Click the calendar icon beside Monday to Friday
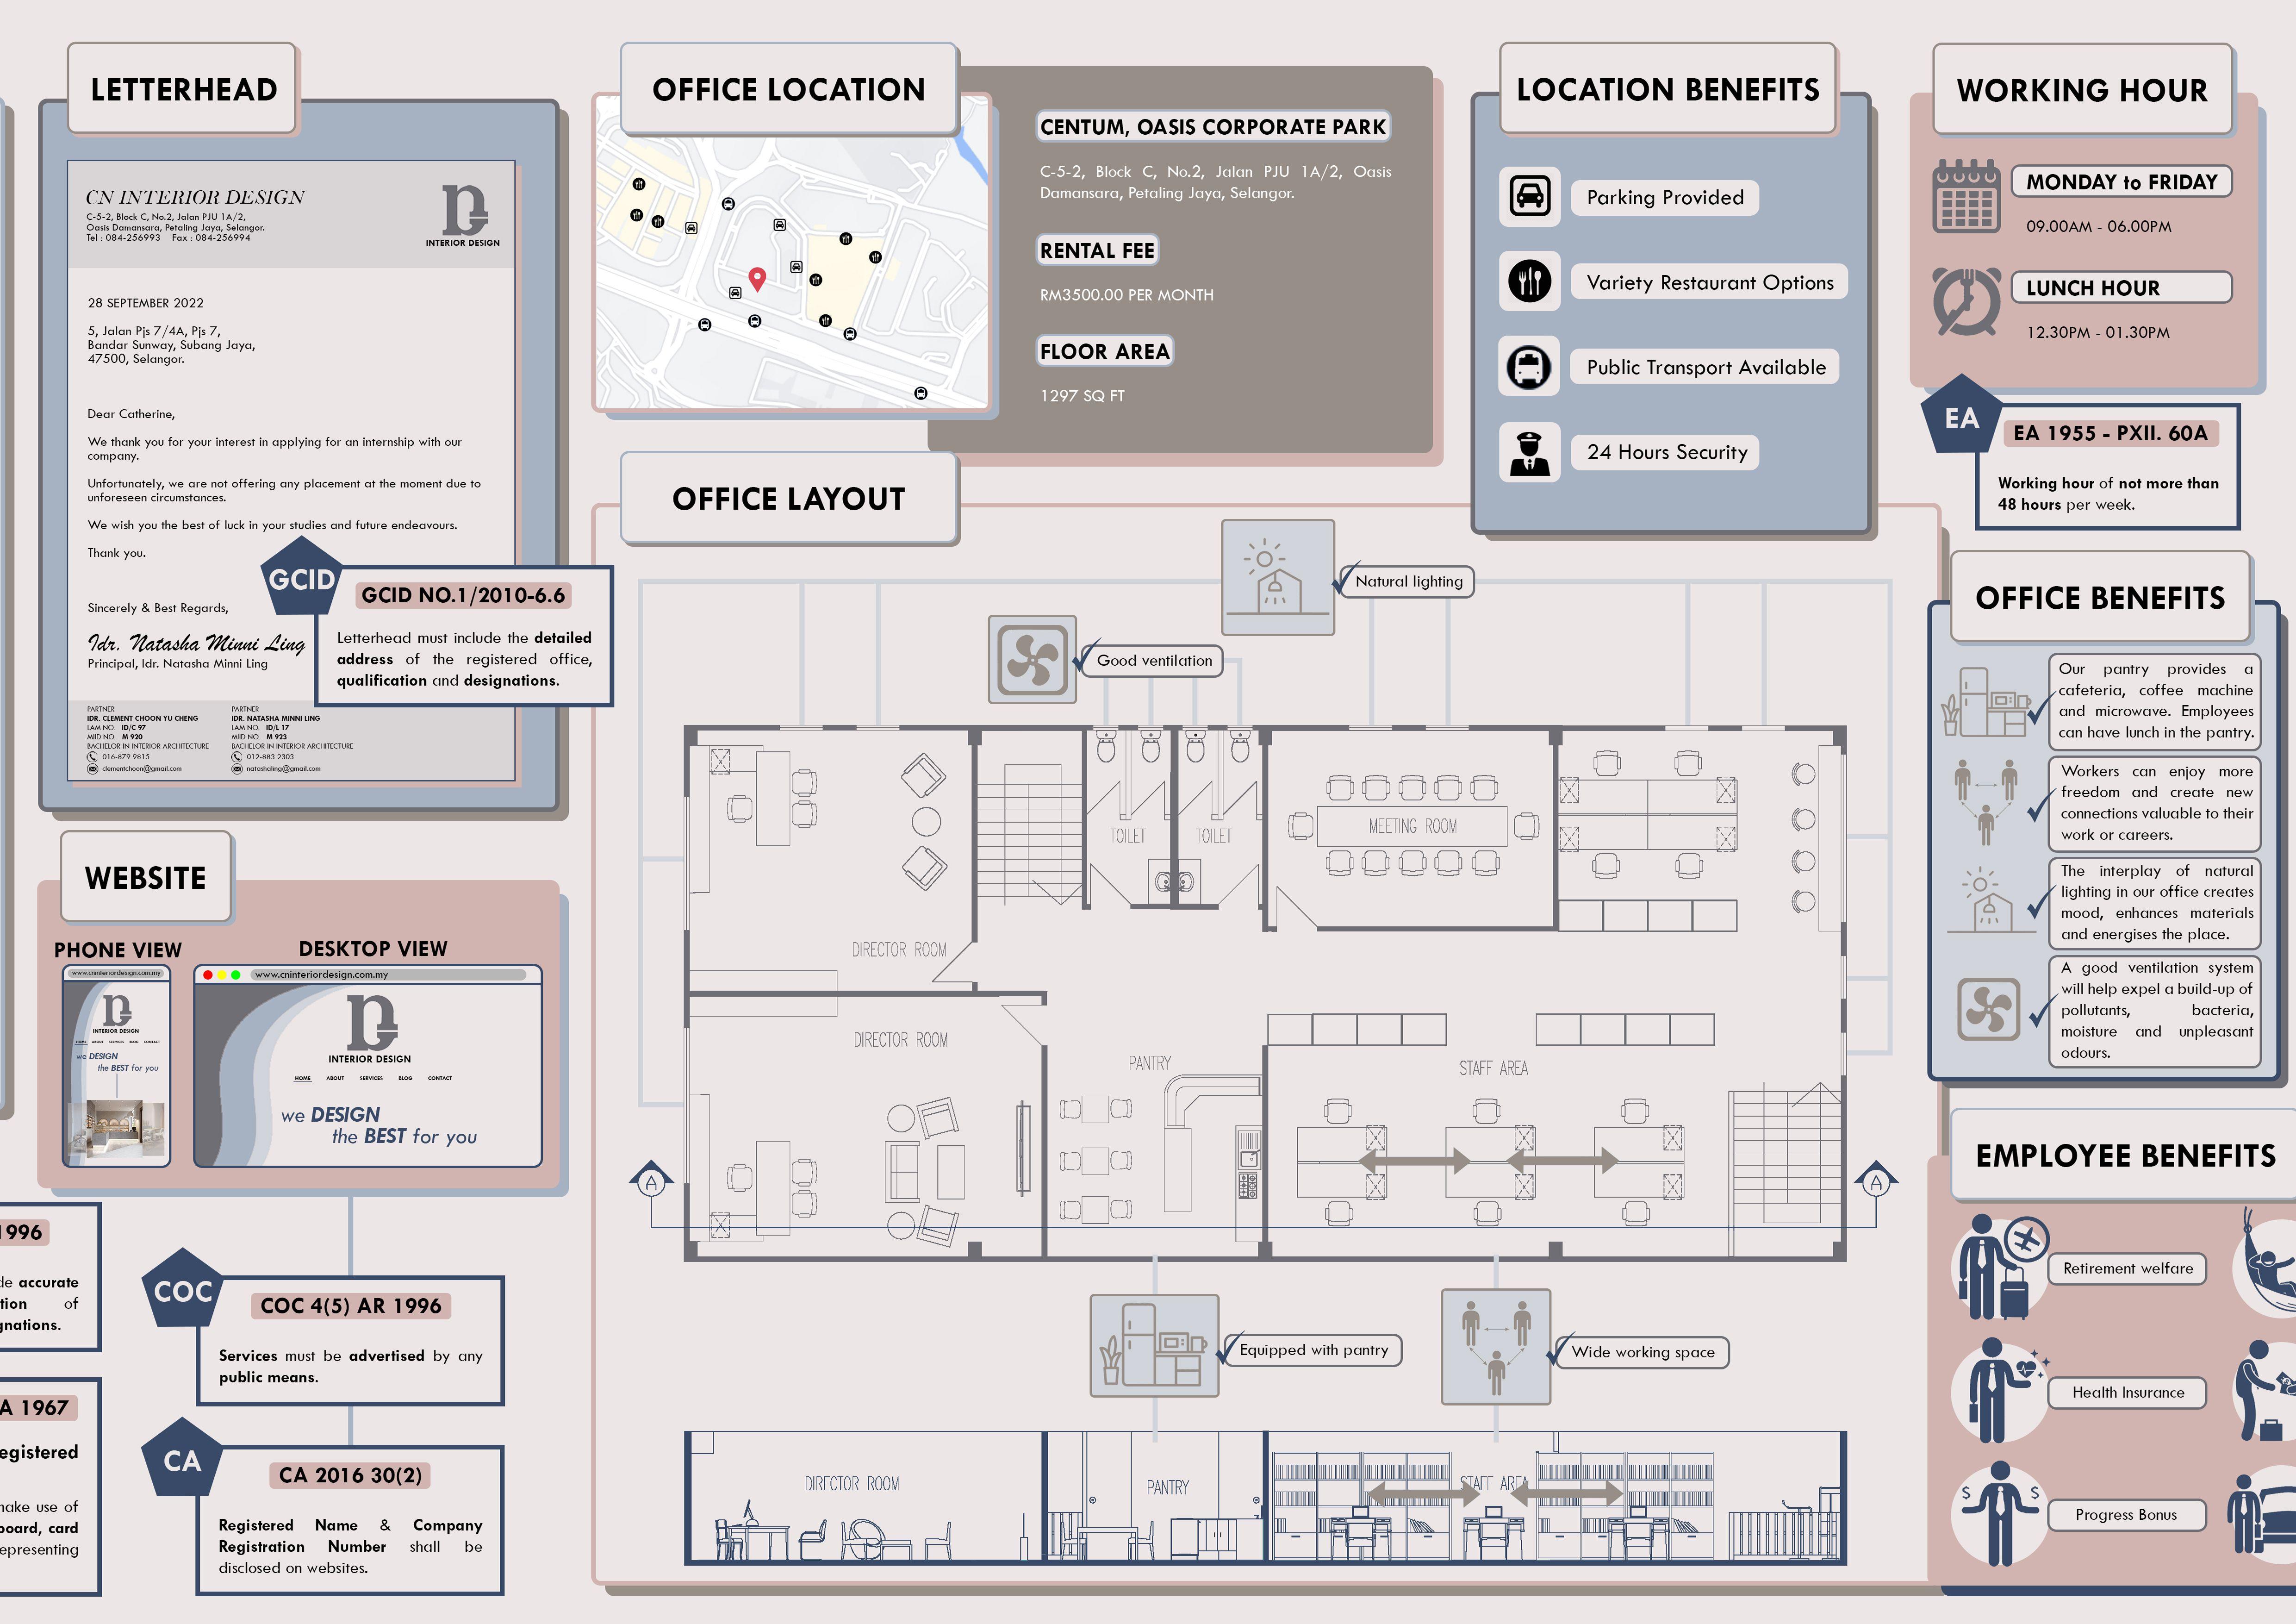The height and width of the screenshot is (1624, 2296). tap(1966, 196)
